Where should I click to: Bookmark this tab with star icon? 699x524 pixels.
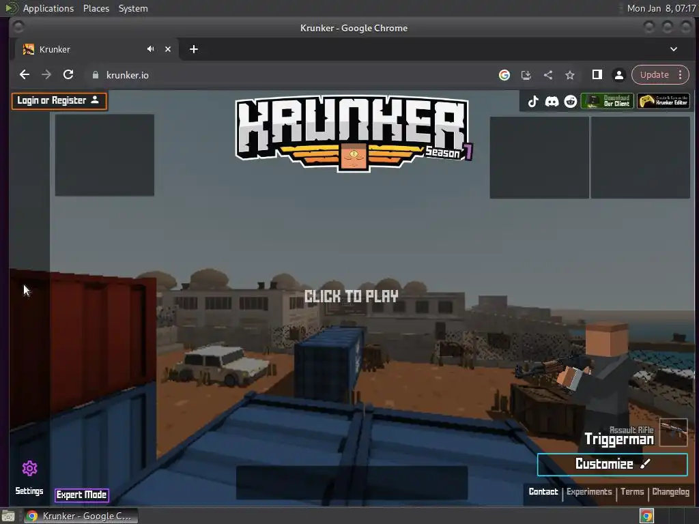coord(570,75)
